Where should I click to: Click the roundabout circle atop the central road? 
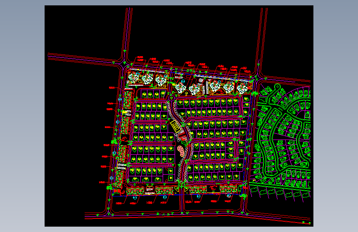click(x=171, y=98)
